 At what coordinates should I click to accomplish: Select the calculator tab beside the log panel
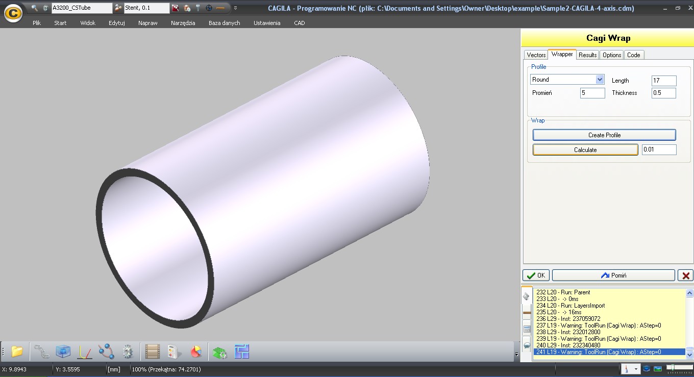(527, 329)
